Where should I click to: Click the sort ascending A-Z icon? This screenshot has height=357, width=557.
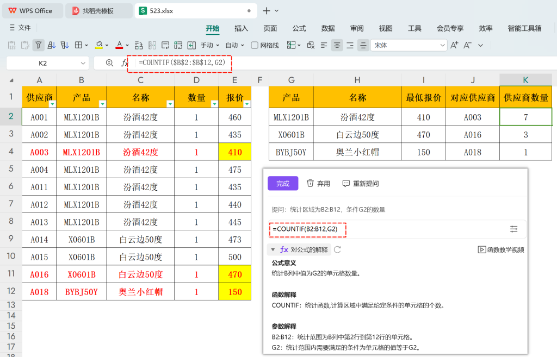coord(52,45)
